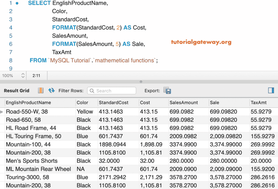This screenshot has height=189, width=278.
Task: Refresh the result grid data
Action: tap(51, 91)
